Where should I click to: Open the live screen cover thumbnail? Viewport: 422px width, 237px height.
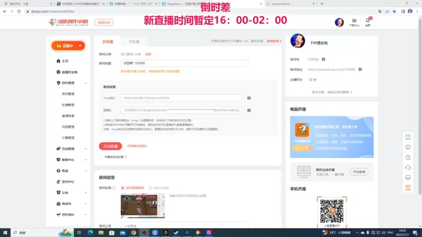click(x=142, y=205)
